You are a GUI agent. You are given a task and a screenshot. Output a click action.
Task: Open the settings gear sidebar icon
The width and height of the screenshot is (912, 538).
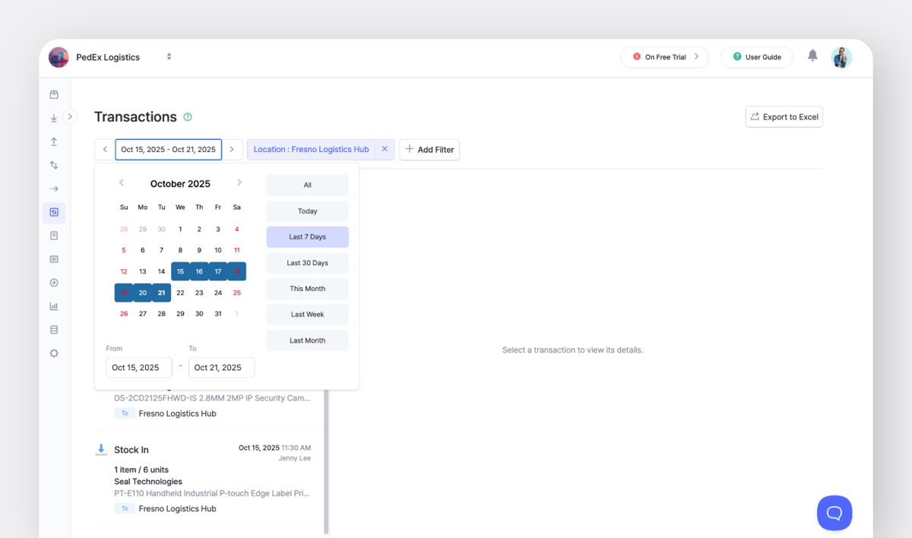point(54,353)
